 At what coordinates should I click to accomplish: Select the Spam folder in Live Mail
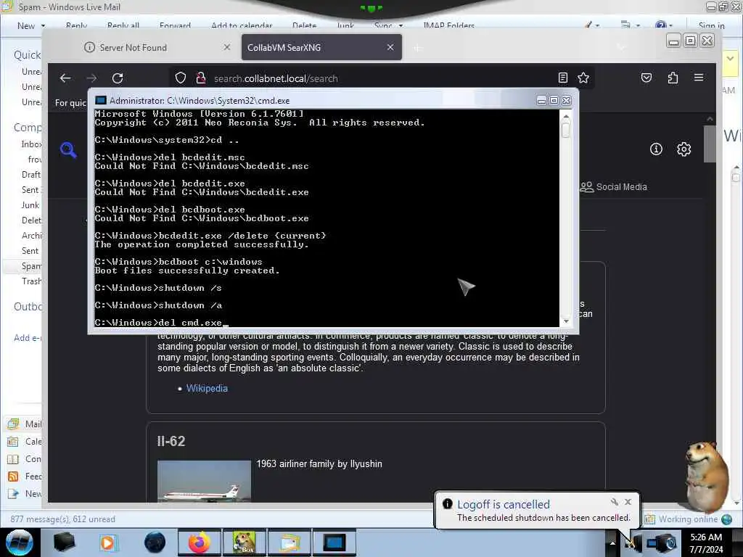[31, 266]
